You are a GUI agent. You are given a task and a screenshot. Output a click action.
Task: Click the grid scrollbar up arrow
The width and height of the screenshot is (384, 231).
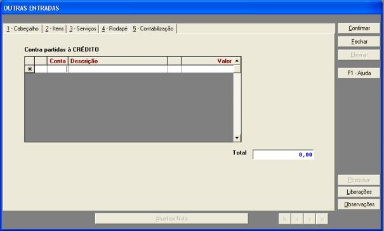(237, 61)
